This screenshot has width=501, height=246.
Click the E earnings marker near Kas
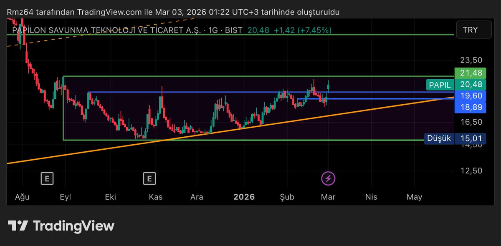149,179
